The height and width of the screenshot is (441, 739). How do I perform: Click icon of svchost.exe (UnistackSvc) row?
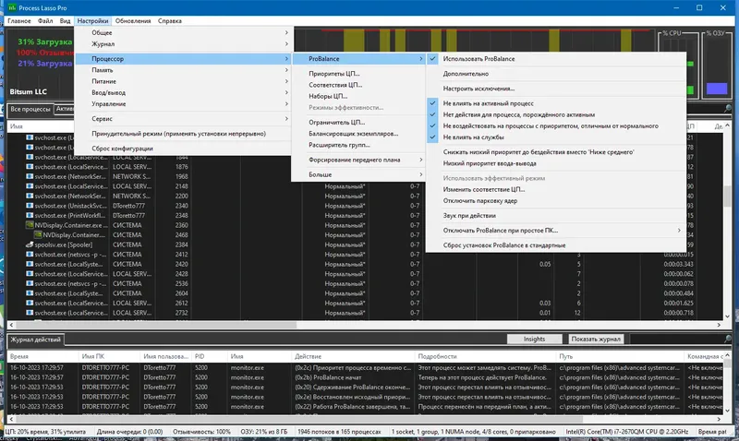[30, 206]
